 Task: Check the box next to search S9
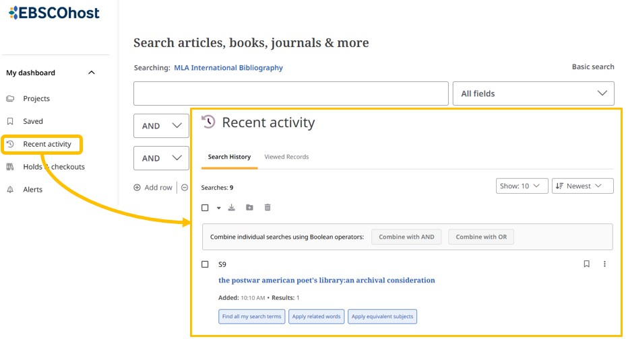[206, 264]
